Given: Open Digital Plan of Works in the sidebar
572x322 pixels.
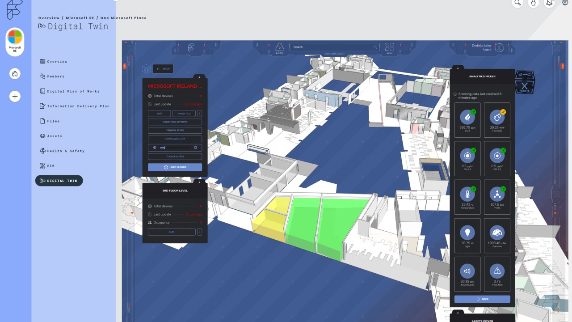Looking at the screenshot, I should pyautogui.click(x=70, y=91).
